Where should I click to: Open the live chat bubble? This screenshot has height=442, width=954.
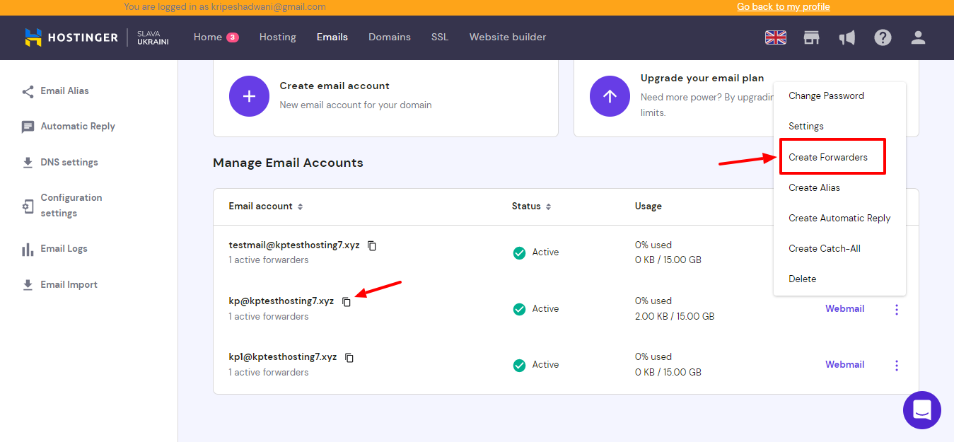tap(921, 409)
